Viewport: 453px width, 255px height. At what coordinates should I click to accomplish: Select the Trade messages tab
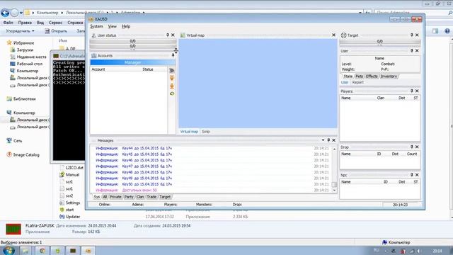[x=151, y=197]
